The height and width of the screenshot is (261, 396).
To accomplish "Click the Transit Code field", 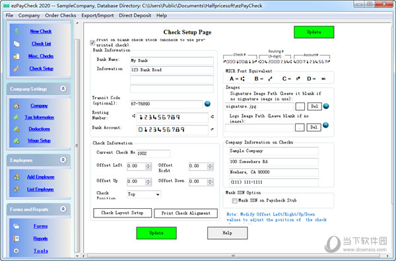I will [x=166, y=104].
